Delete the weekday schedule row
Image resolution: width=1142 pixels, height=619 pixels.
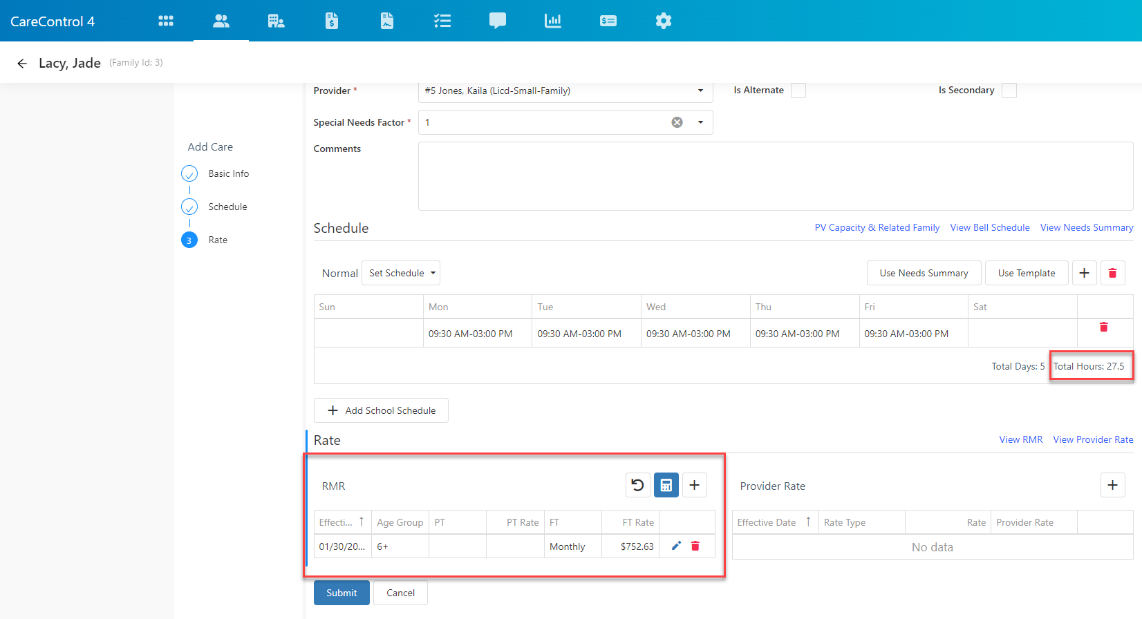point(1104,327)
